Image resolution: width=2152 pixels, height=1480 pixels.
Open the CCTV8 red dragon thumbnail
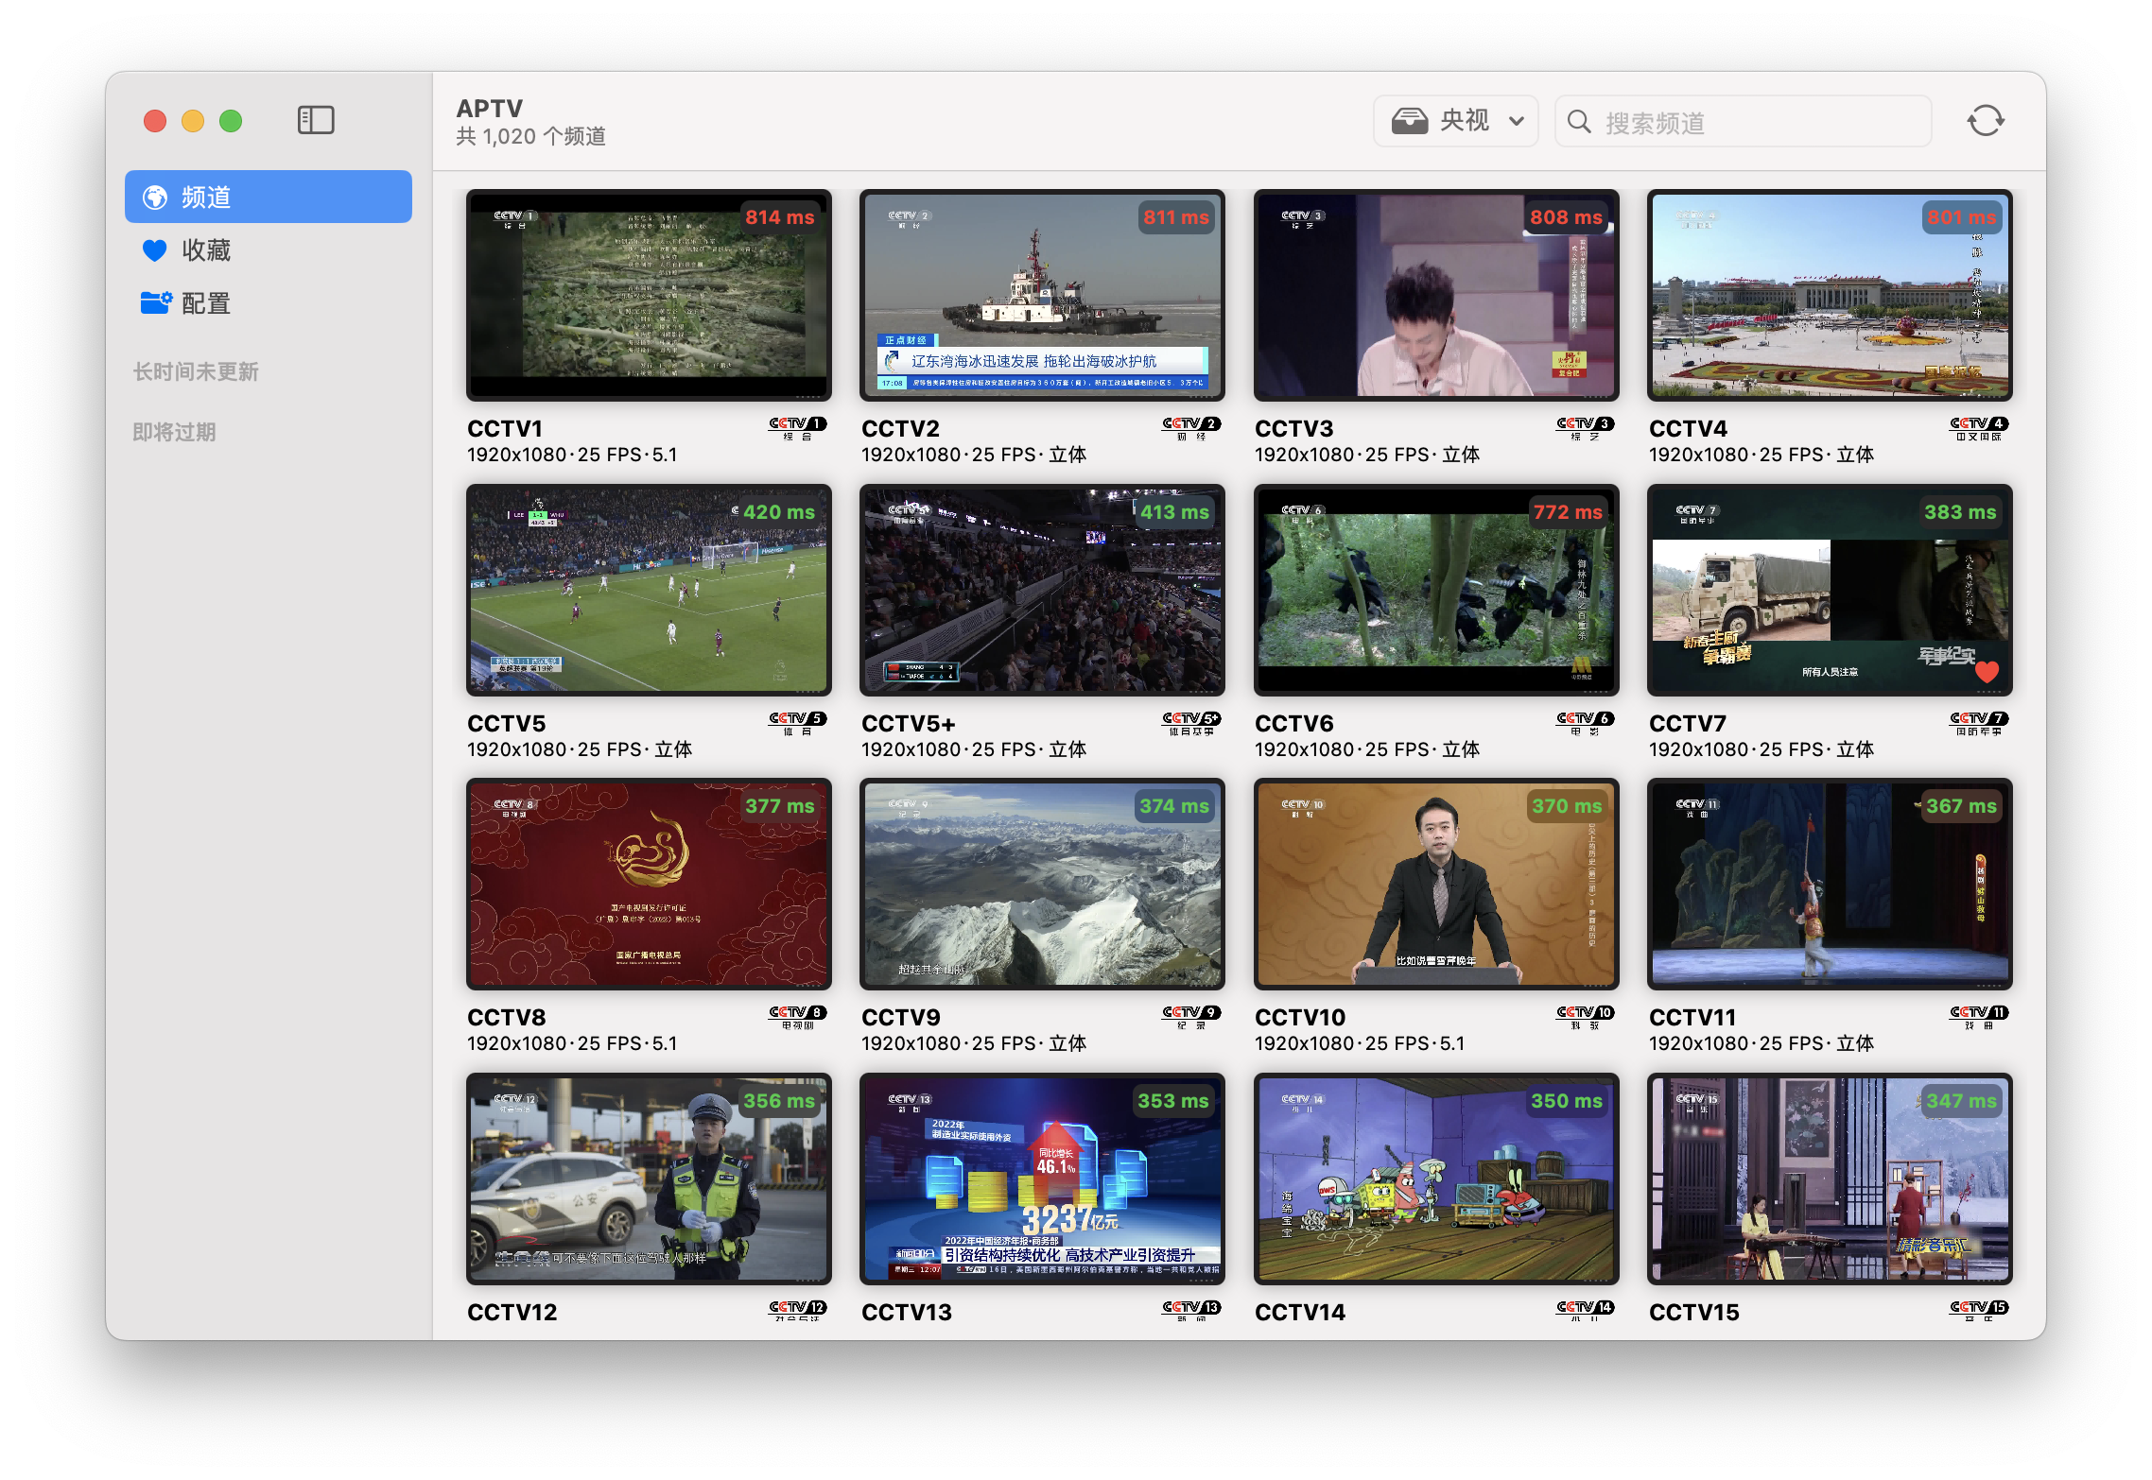(x=649, y=884)
